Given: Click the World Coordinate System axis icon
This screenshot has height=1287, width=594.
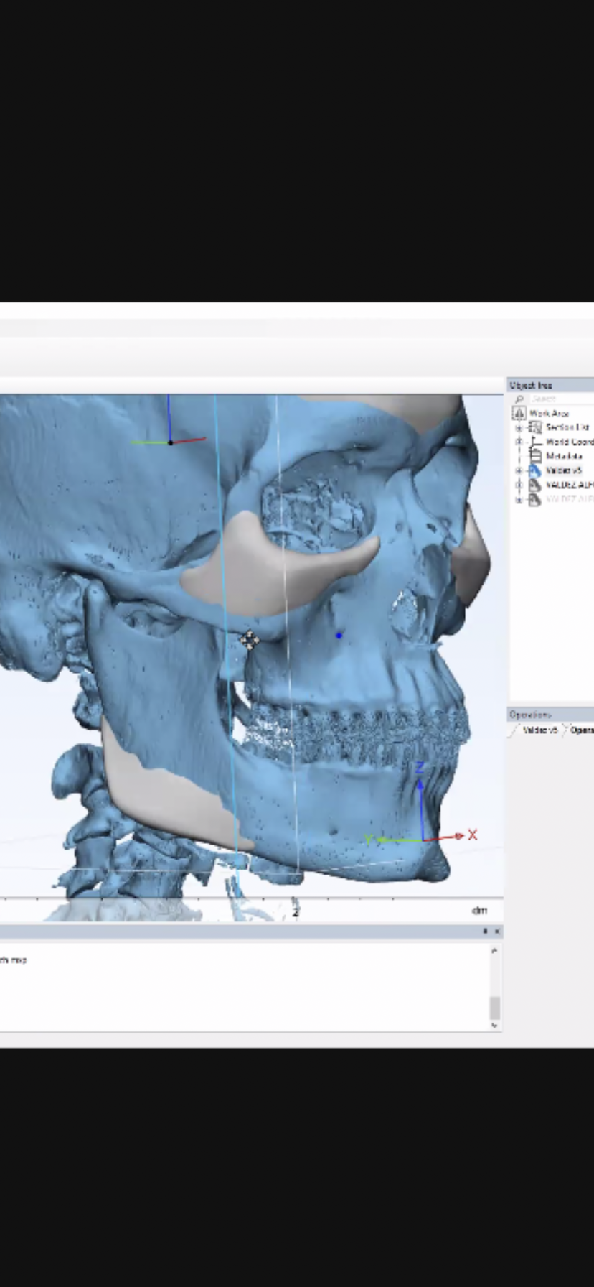Looking at the screenshot, I should (534, 442).
